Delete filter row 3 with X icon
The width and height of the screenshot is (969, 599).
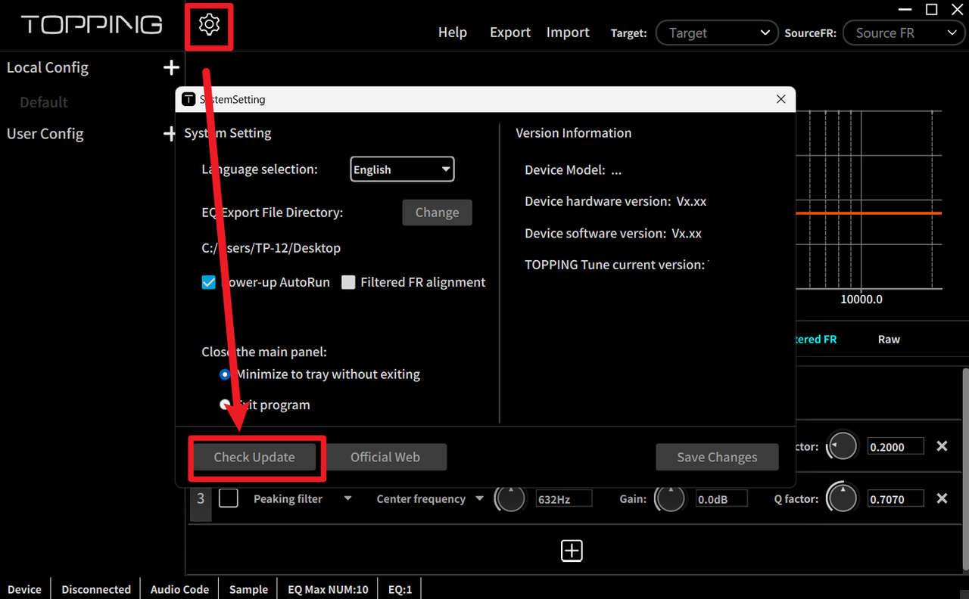tap(942, 498)
